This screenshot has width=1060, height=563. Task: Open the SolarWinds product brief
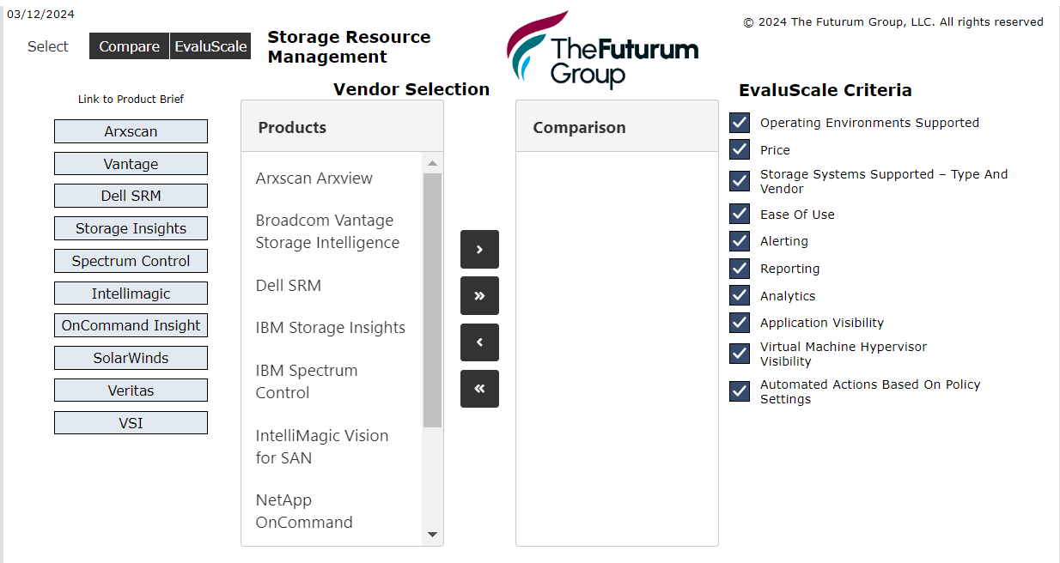point(131,358)
